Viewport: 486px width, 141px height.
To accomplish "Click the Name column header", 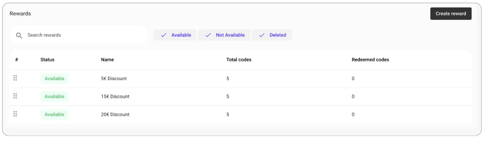I will pyautogui.click(x=107, y=60).
